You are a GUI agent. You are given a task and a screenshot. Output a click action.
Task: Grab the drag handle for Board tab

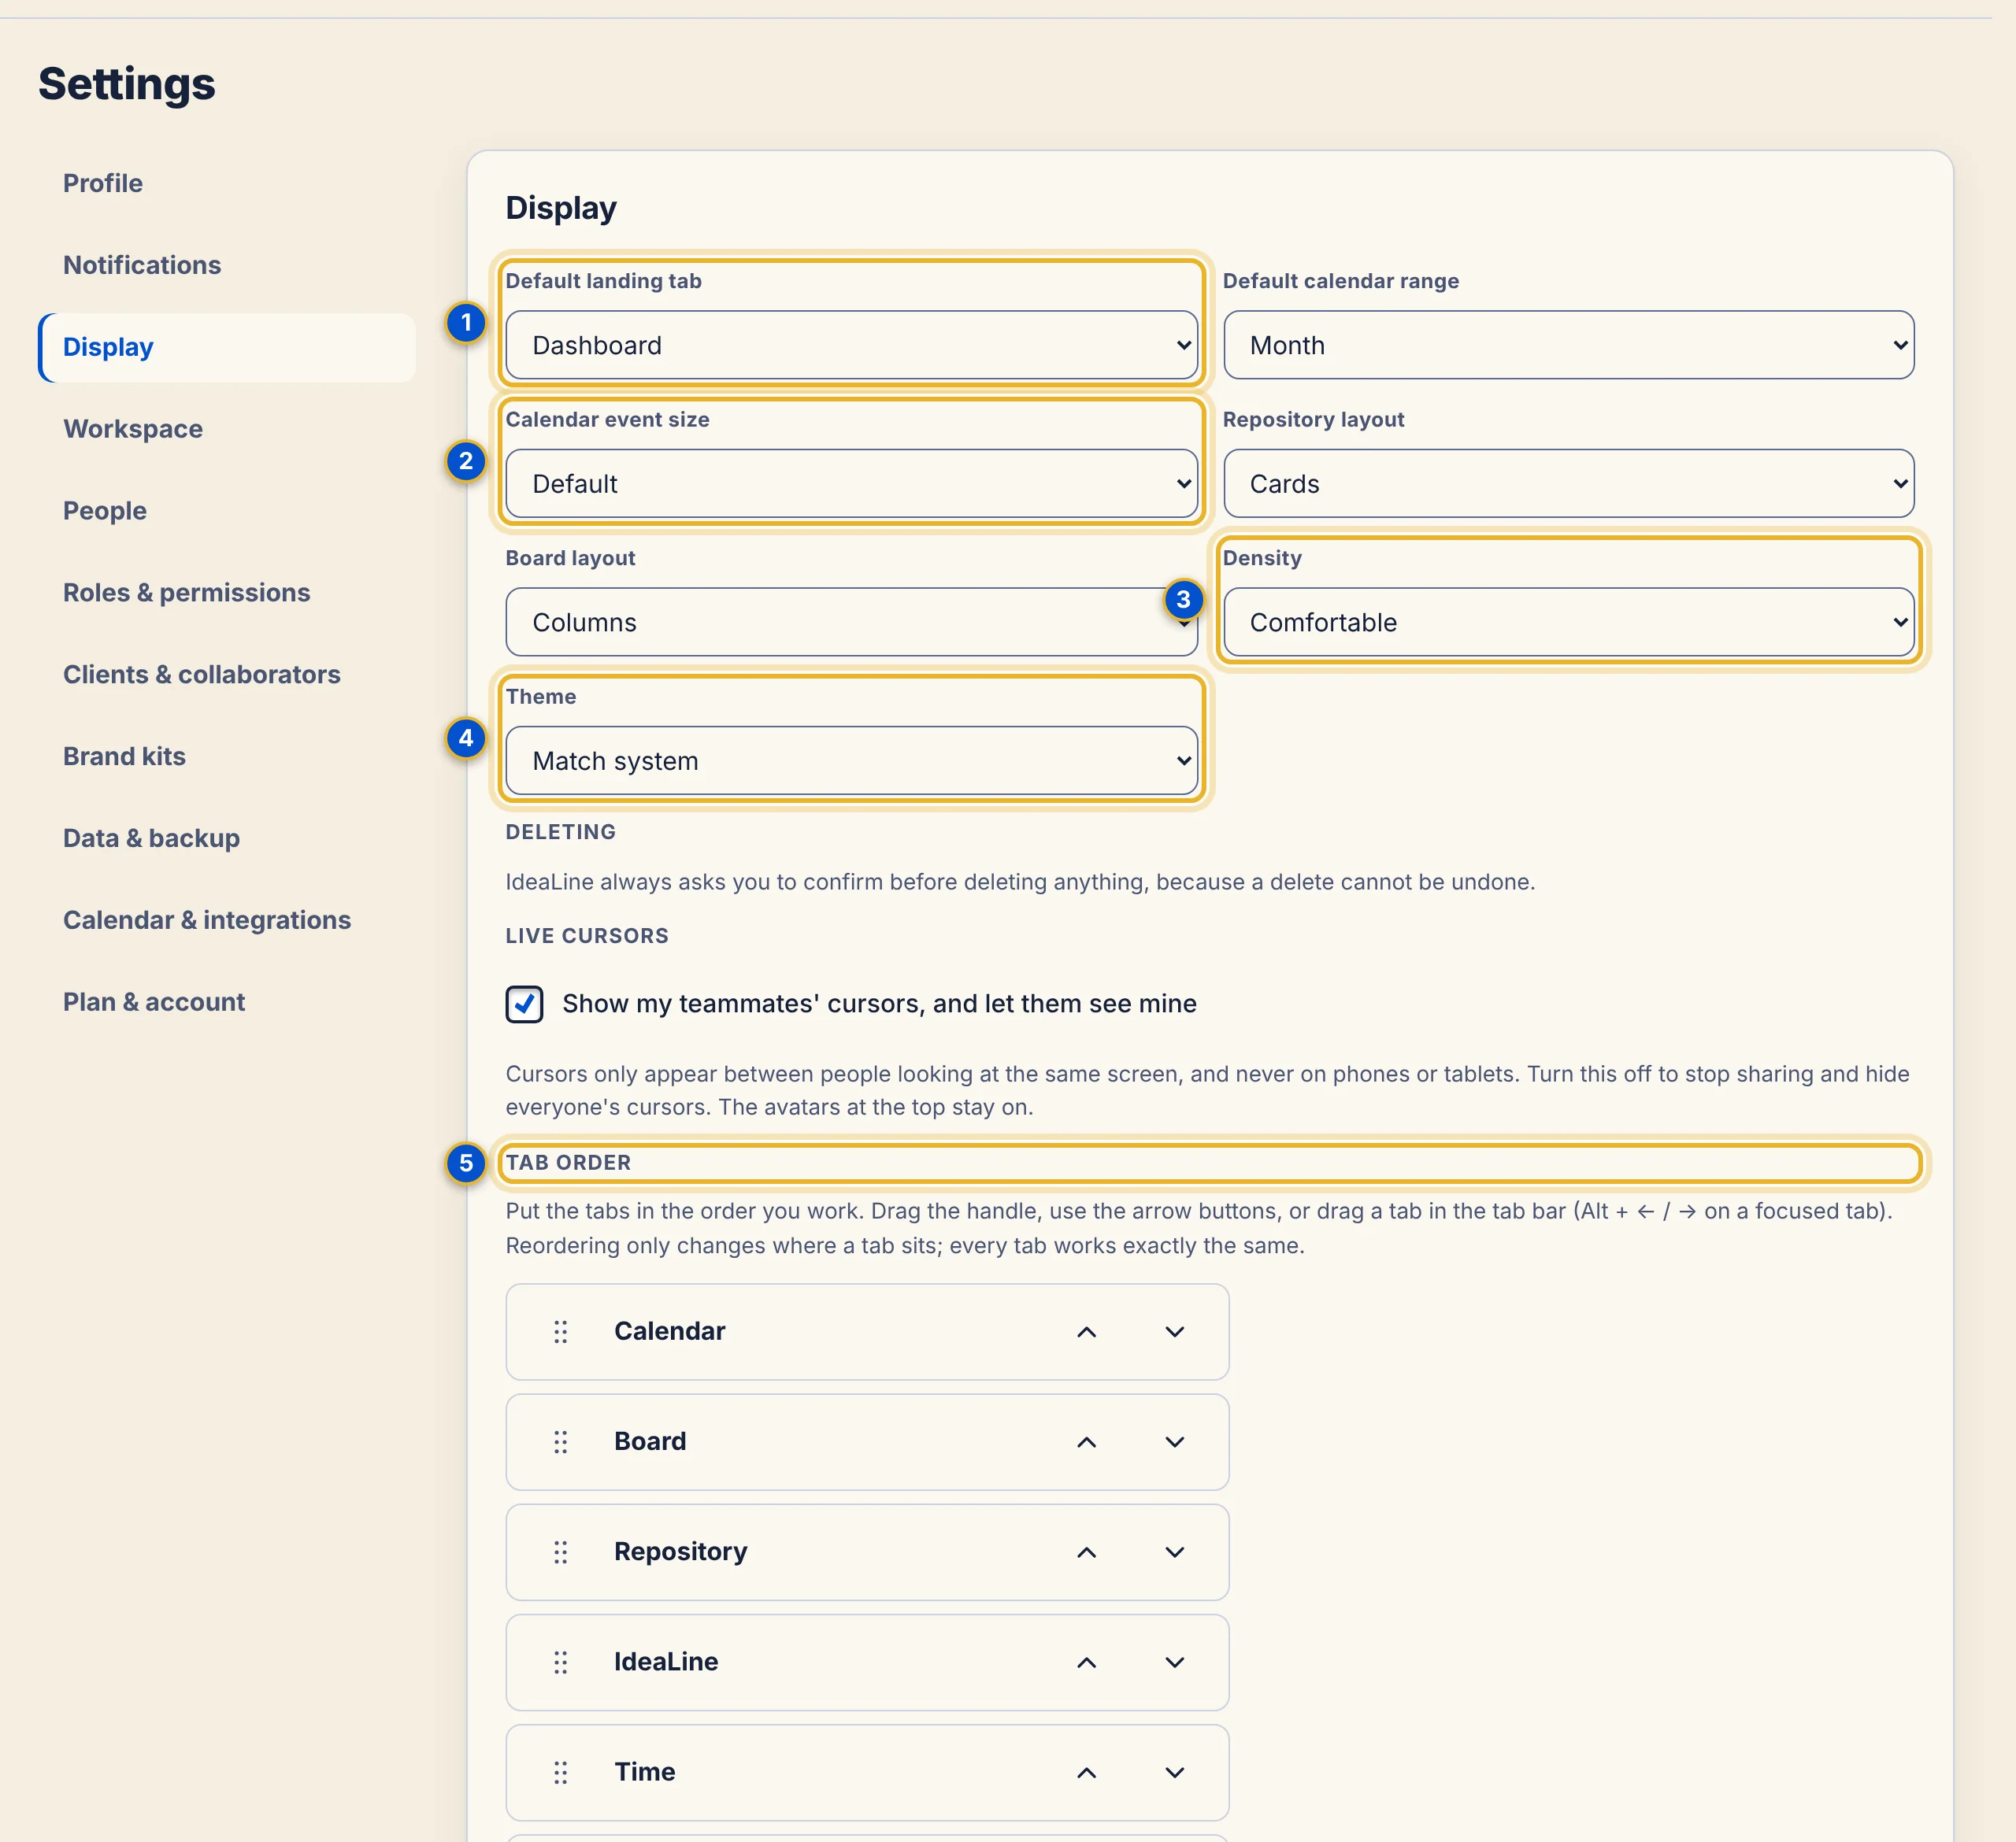560,1441
